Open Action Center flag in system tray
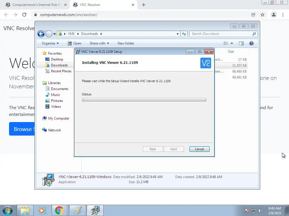 coord(247,211)
